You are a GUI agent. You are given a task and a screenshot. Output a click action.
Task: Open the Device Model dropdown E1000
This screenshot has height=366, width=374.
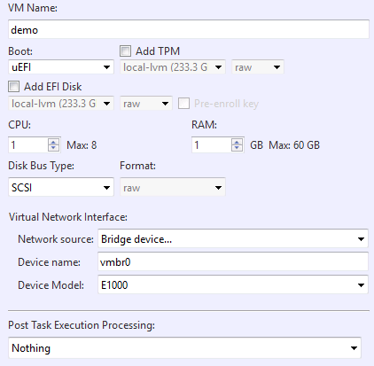pyautogui.click(x=233, y=284)
